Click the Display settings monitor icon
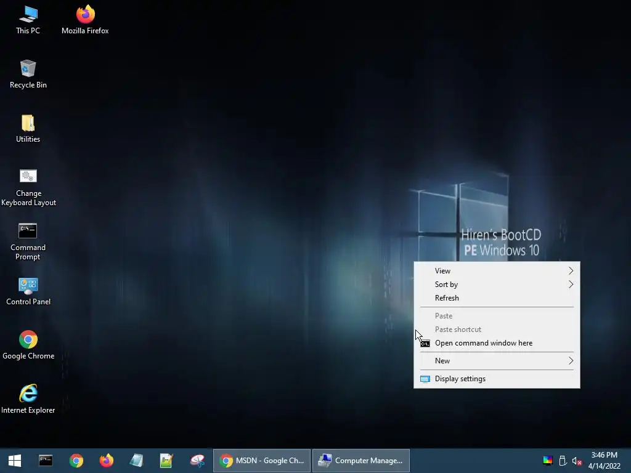 tap(425, 379)
